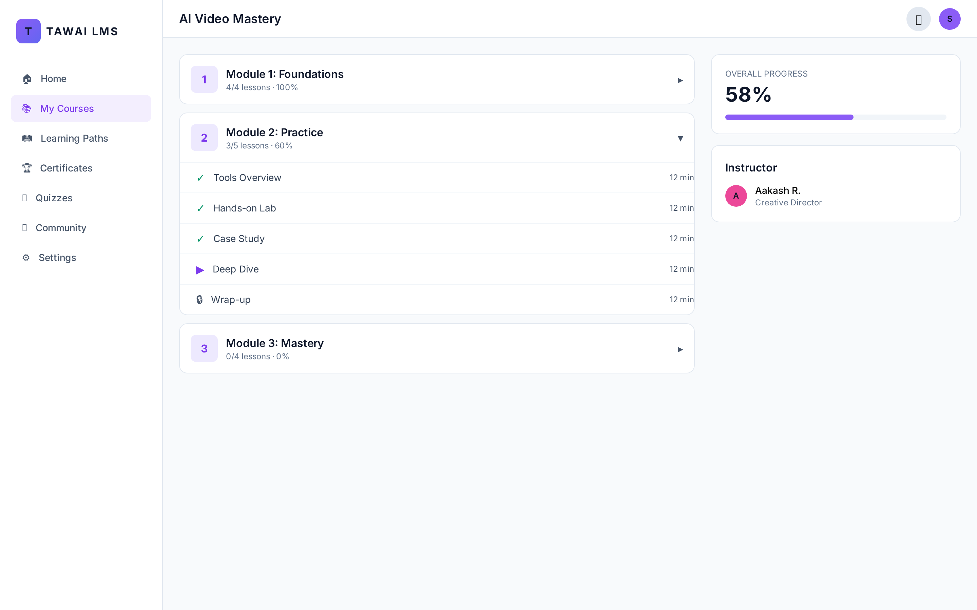Open the user profile avatar S

coord(950,19)
